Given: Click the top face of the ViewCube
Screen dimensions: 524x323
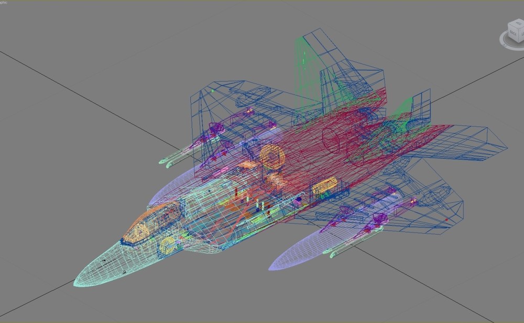Looking at the screenshot, I should pos(519,23).
